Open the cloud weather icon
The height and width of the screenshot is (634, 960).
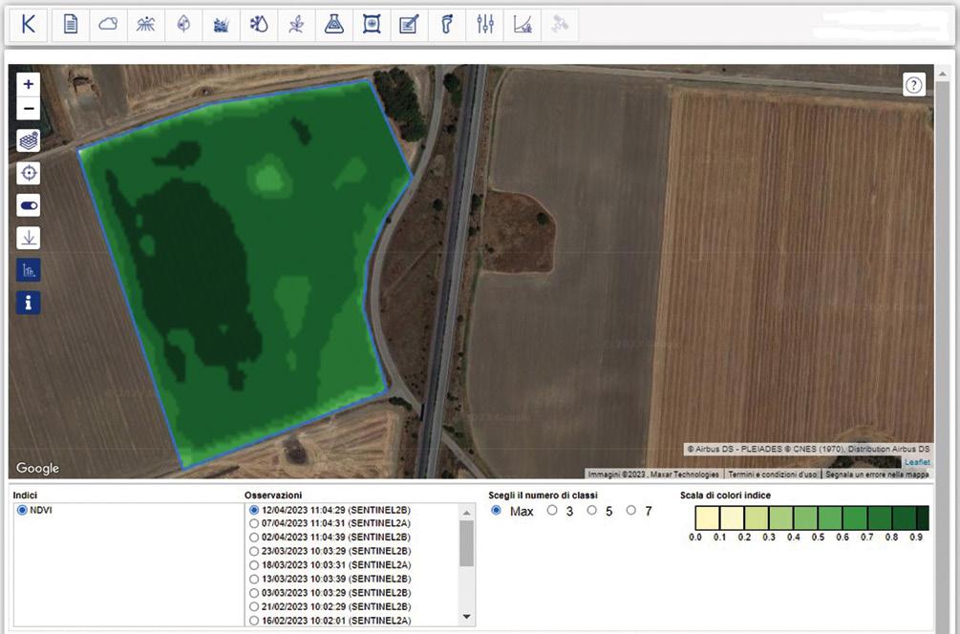108,25
